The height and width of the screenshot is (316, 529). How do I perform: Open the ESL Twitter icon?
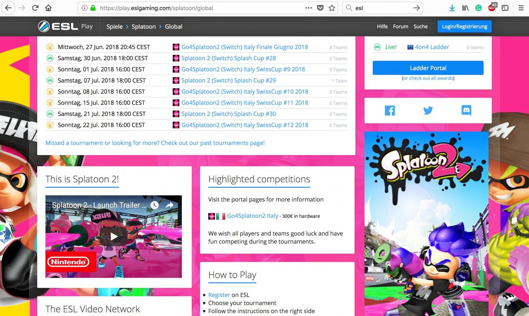[428, 111]
